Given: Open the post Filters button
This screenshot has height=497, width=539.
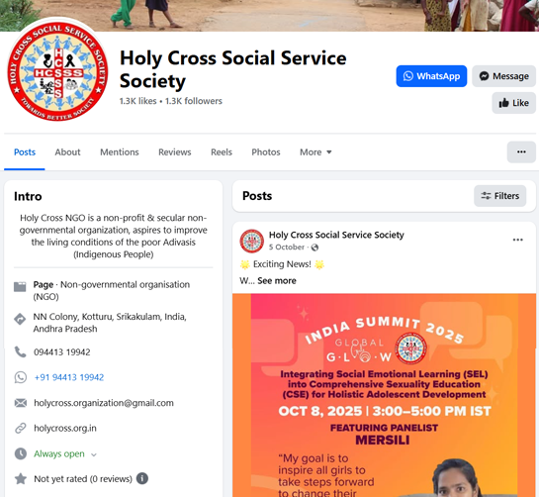Looking at the screenshot, I should pos(499,196).
